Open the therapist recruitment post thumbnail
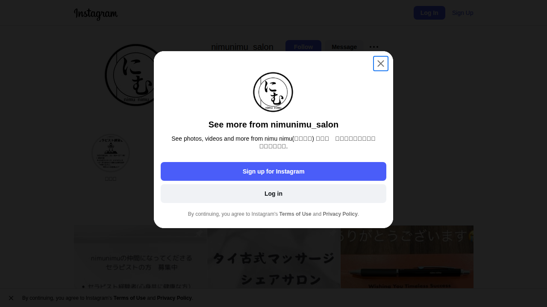Image resolution: width=547 pixels, height=307 pixels. 140,257
